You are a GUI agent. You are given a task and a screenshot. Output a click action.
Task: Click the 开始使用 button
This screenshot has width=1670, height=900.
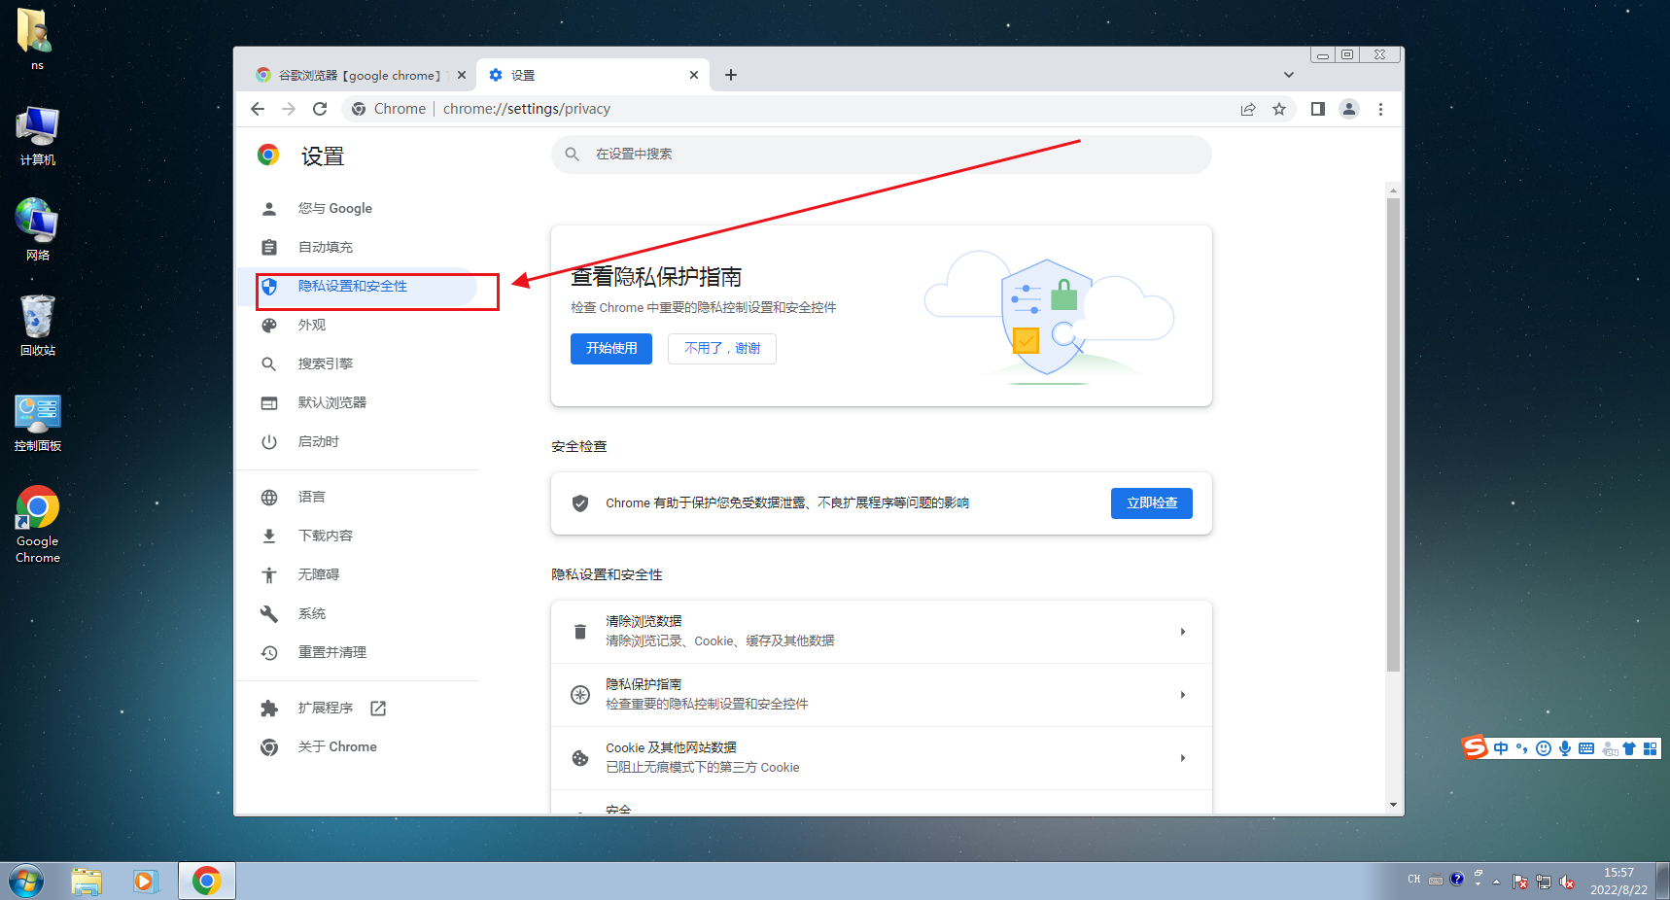click(x=610, y=348)
